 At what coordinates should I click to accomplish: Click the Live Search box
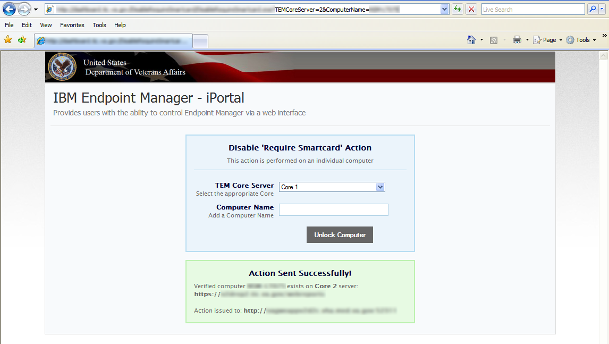coord(533,10)
